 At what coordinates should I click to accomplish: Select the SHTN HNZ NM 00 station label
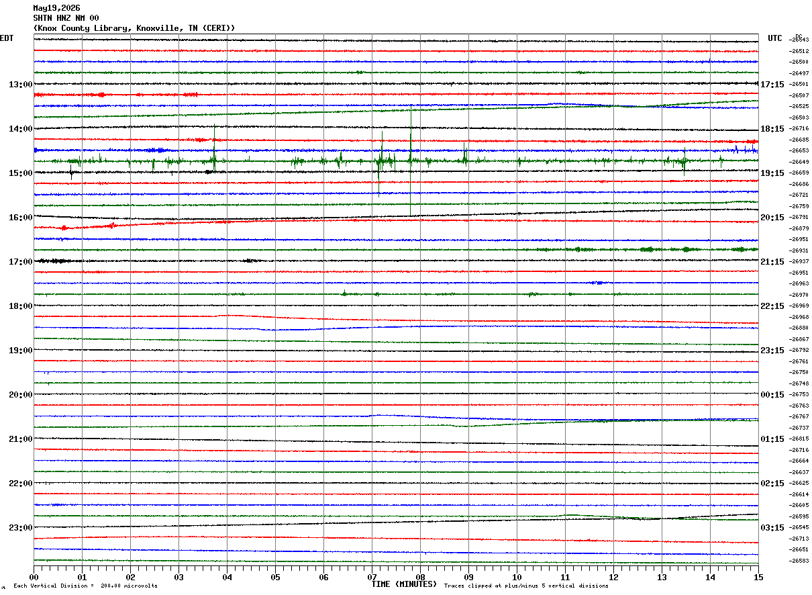pyautogui.click(x=66, y=18)
